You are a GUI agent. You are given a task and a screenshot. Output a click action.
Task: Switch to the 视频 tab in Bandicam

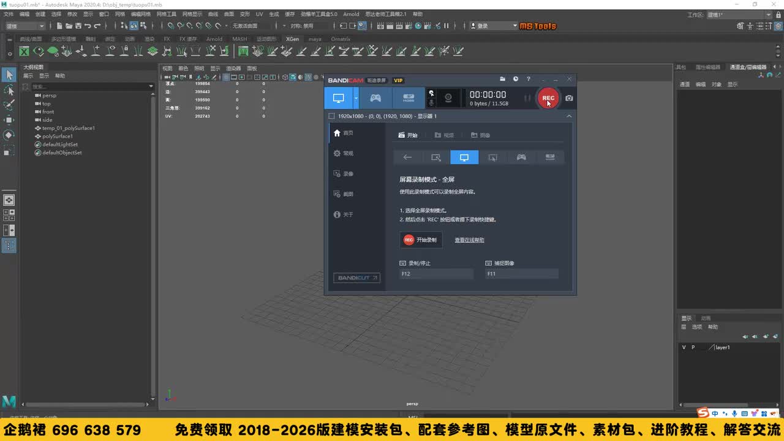coord(444,135)
